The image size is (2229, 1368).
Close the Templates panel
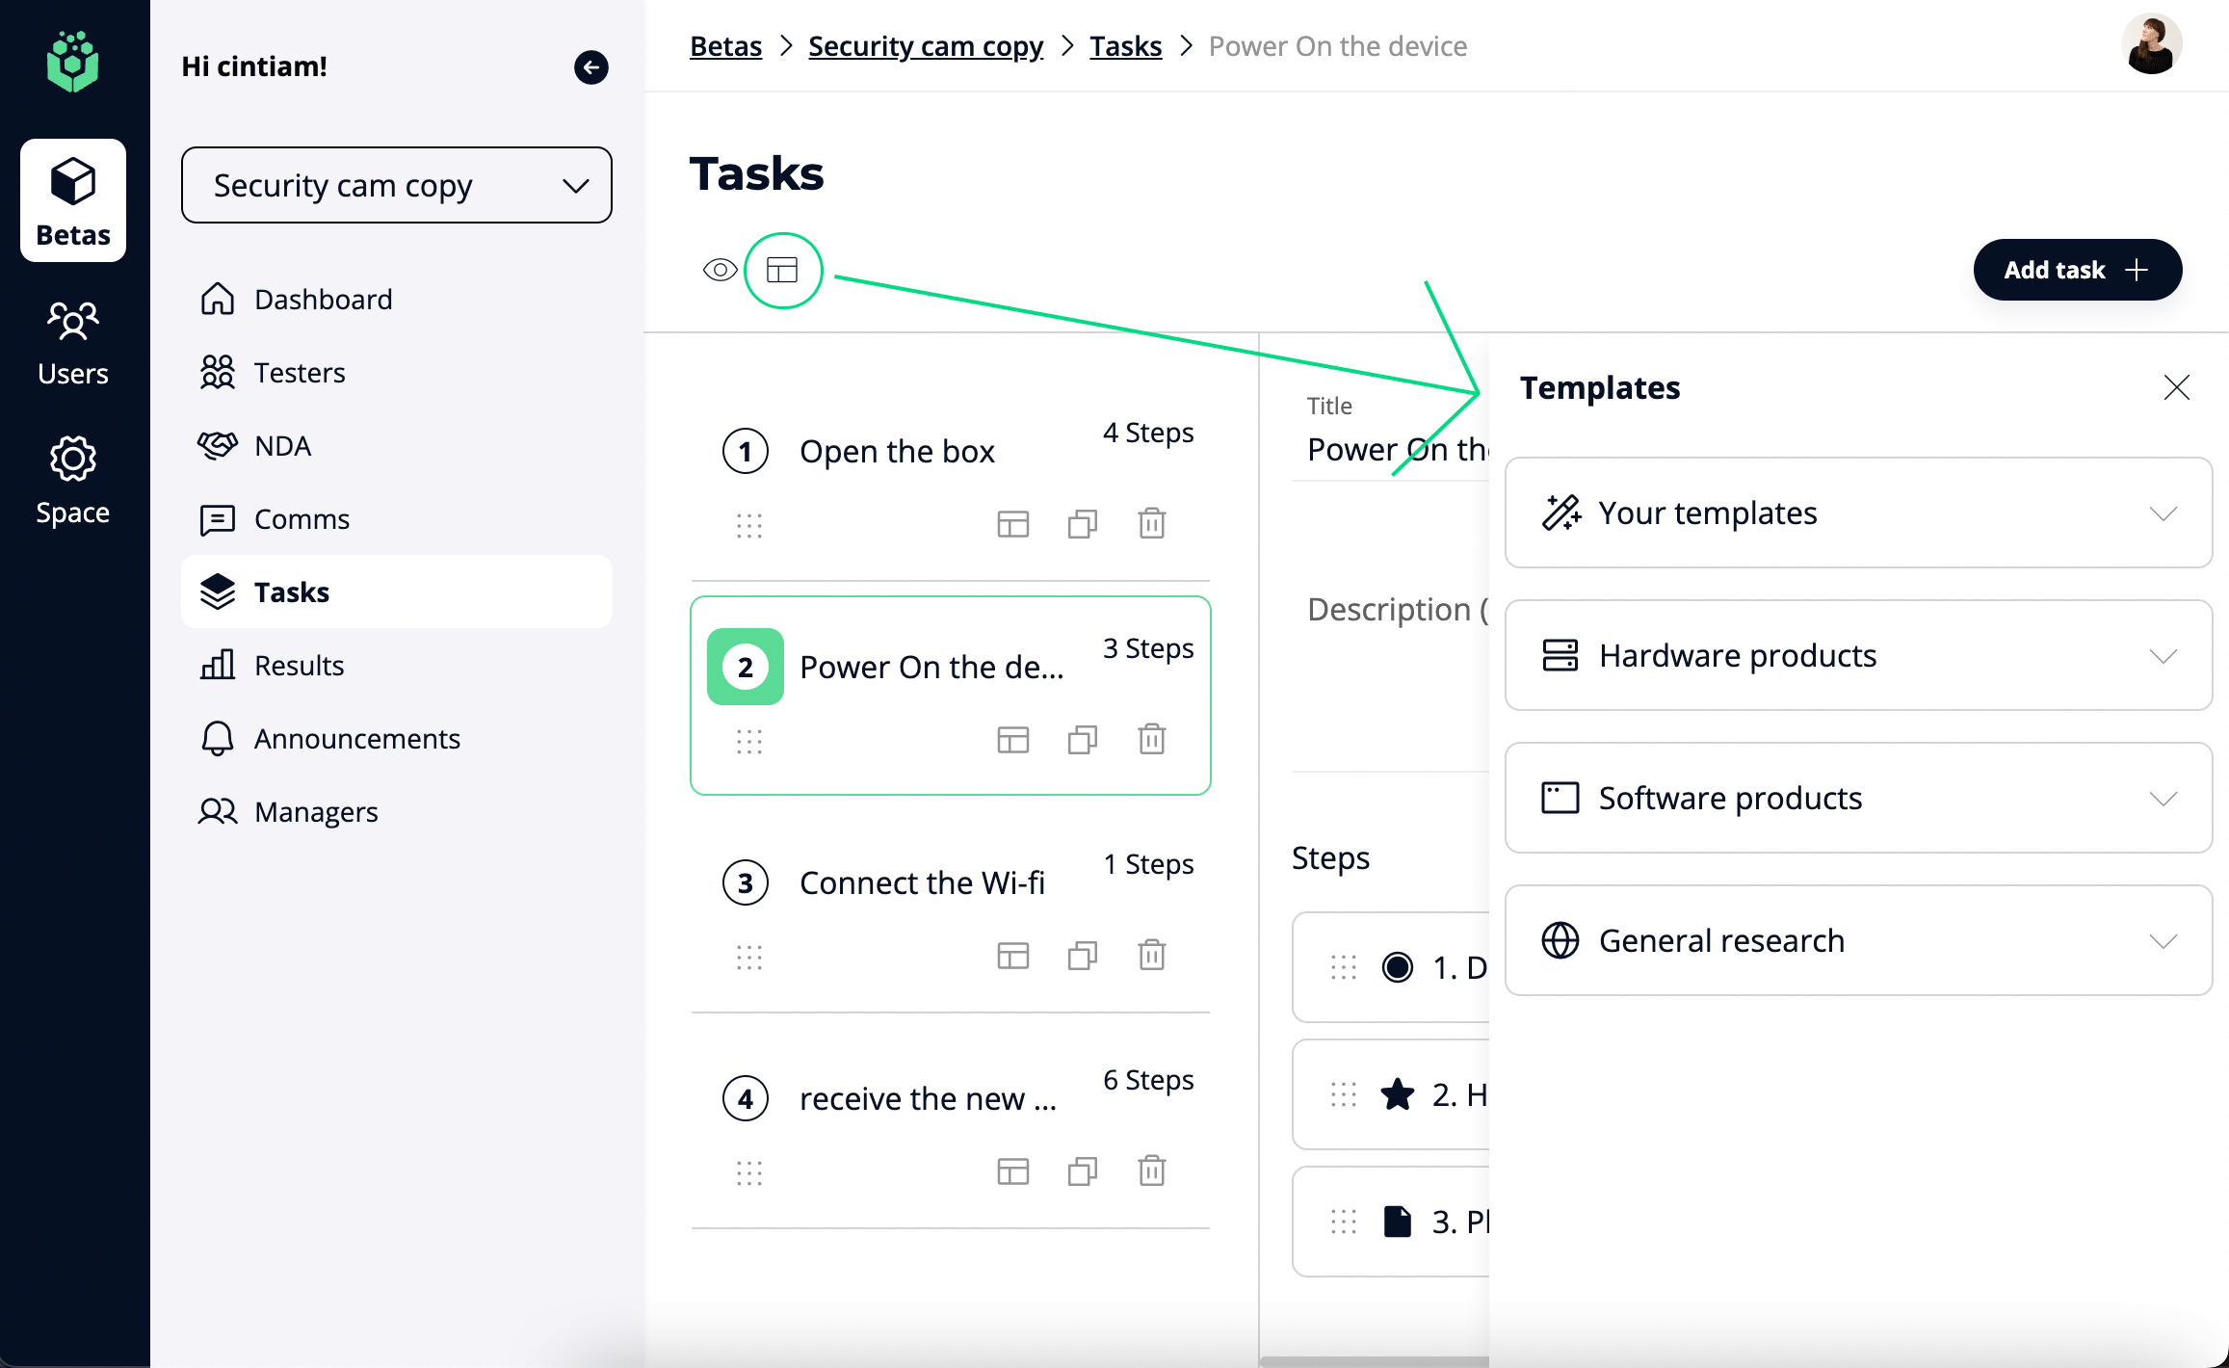tap(2176, 387)
